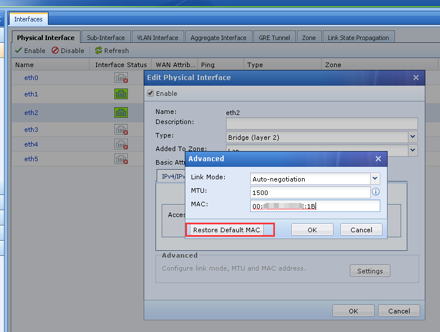
Task: Open the eth0 interface link
Action: click(31, 78)
